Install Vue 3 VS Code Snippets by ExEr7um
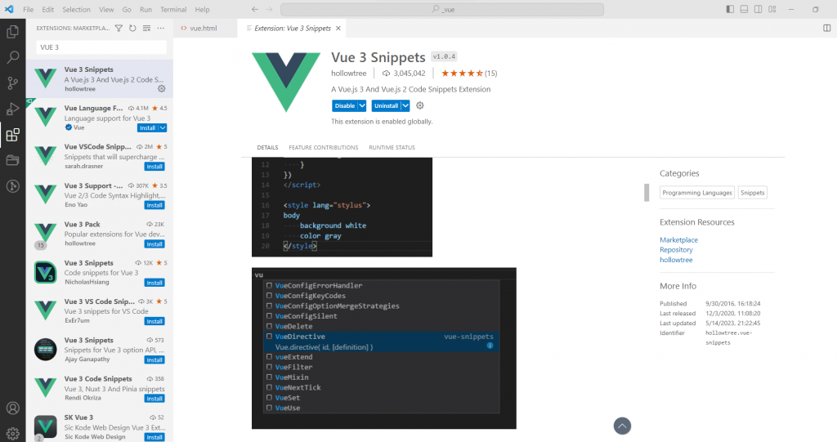Screen dimensions: 837x442 (154, 321)
